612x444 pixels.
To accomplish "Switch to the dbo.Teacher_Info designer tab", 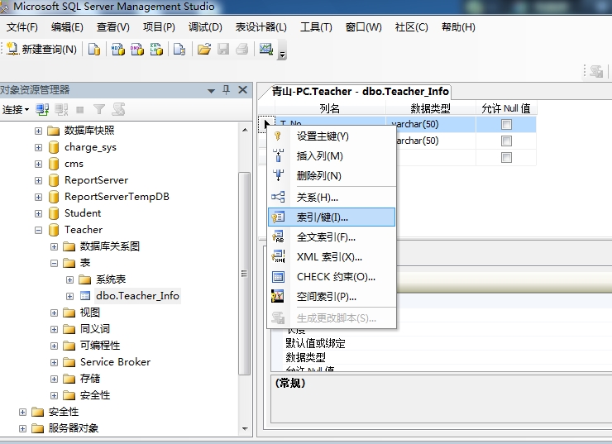I will pos(360,91).
